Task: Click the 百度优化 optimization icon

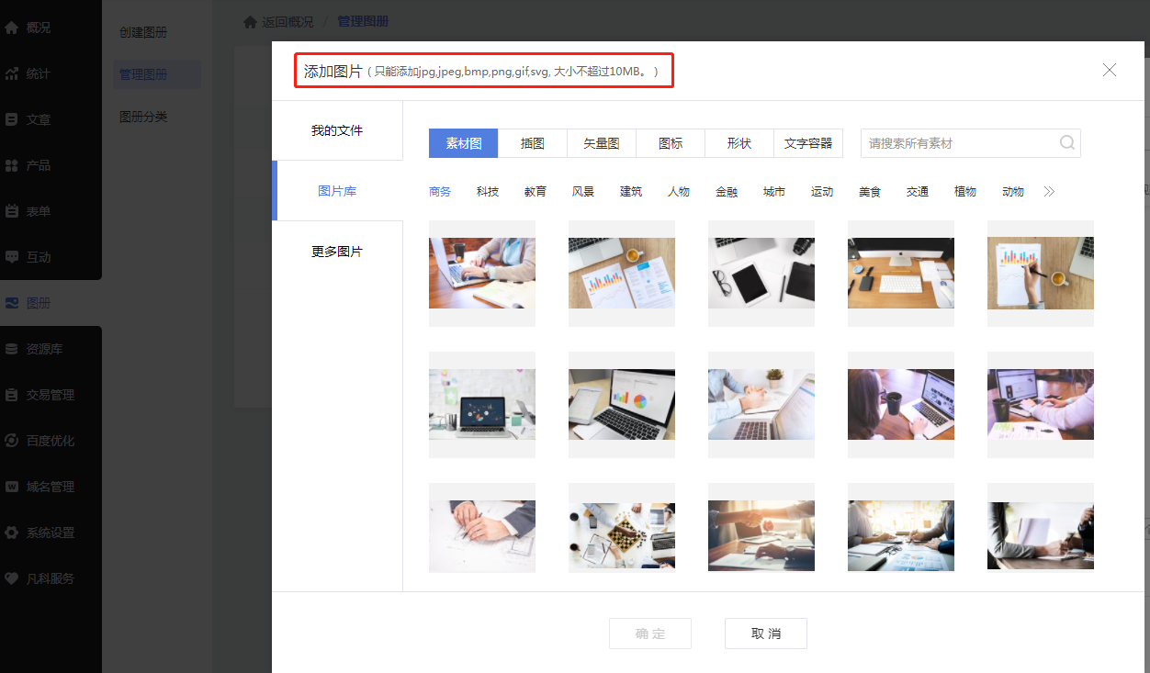Action: [x=12, y=441]
